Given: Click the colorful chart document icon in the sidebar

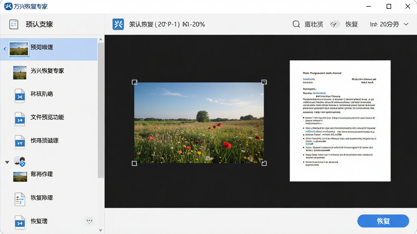Looking at the screenshot, I should [x=20, y=199].
